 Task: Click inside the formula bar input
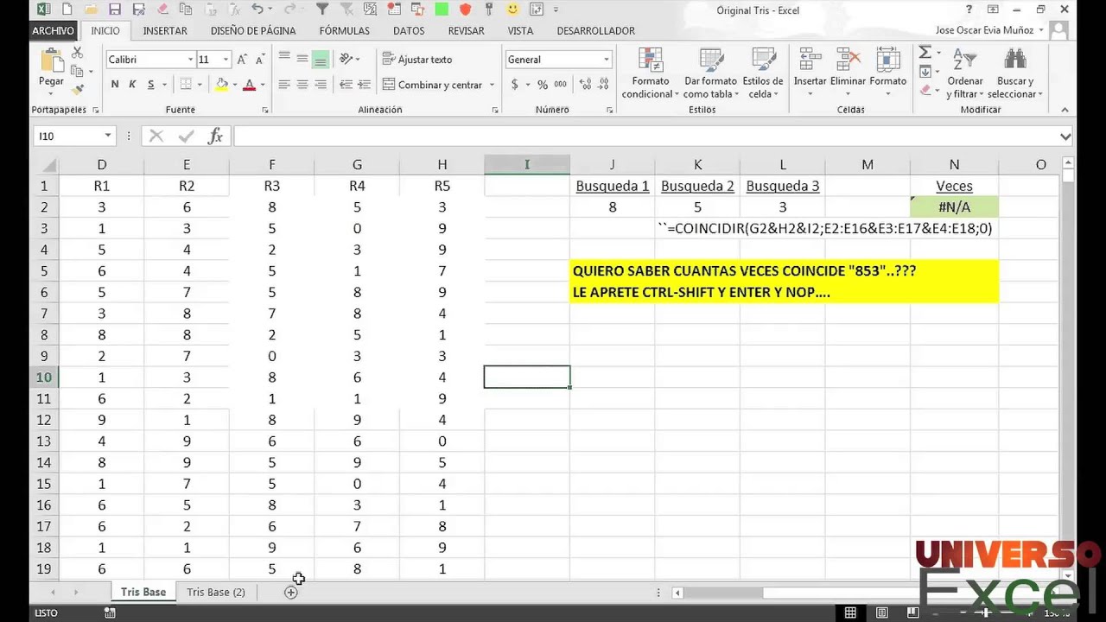pyautogui.click(x=644, y=136)
